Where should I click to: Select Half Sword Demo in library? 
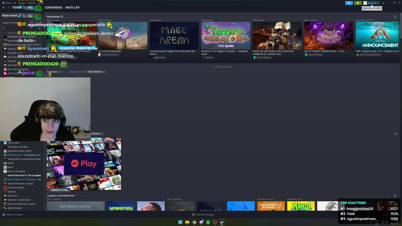[x=22, y=188]
